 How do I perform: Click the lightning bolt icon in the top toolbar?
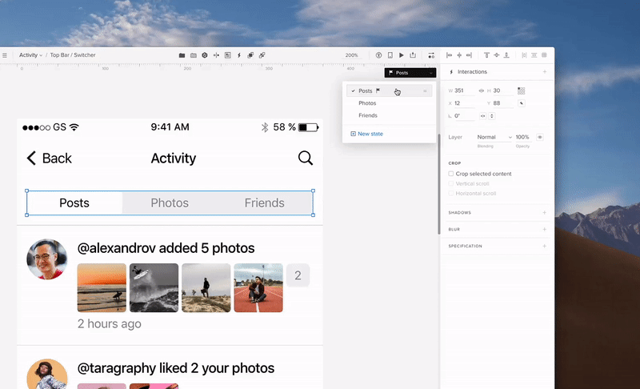point(239,55)
